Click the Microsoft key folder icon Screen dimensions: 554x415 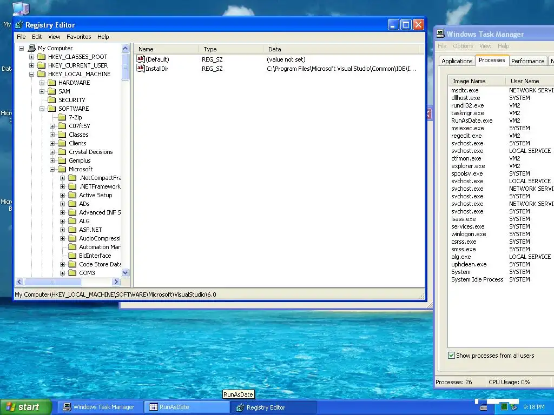coord(62,169)
